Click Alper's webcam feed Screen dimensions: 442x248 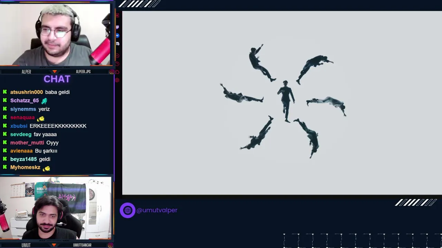pyautogui.click(x=55, y=35)
